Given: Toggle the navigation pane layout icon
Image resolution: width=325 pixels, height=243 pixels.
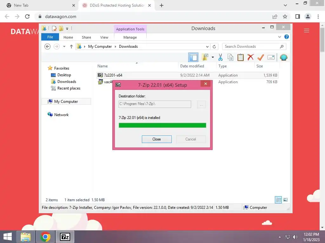Looking at the screenshot, I should coord(193,57).
